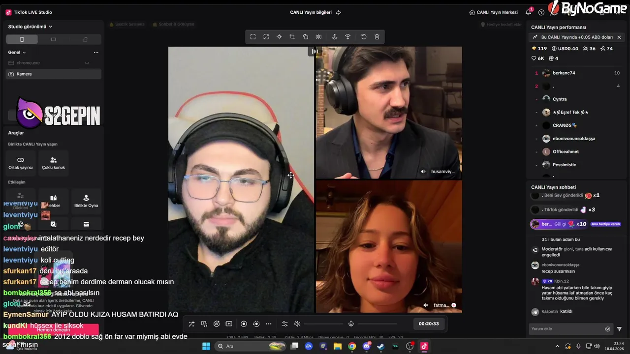Open the Birlikte Oyna tool
This screenshot has height=354, width=630.
tap(86, 201)
